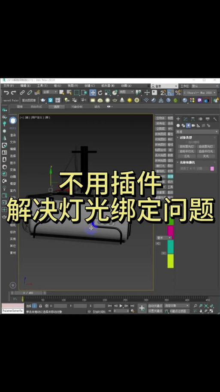Viewport: 220px width, 392px height.
Task: Activate the Select and Rotate tool
Action: 100,93
